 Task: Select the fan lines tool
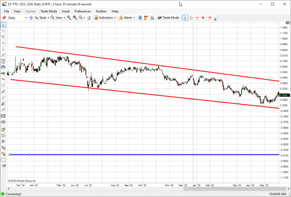tap(3, 91)
